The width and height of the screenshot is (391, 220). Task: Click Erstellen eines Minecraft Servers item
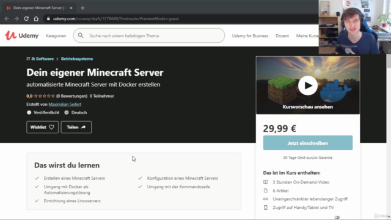pyautogui.click(x=75, y=178)
